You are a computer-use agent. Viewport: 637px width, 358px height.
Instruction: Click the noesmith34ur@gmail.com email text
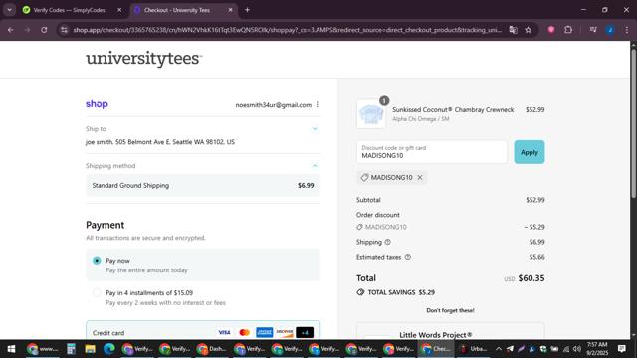274,105
